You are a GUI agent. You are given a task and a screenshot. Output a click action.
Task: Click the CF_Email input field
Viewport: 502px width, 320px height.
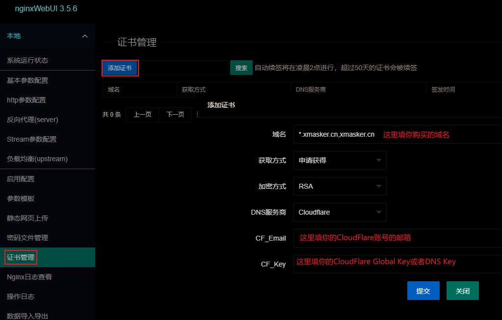pyautogui.click(x=397, y=238)
